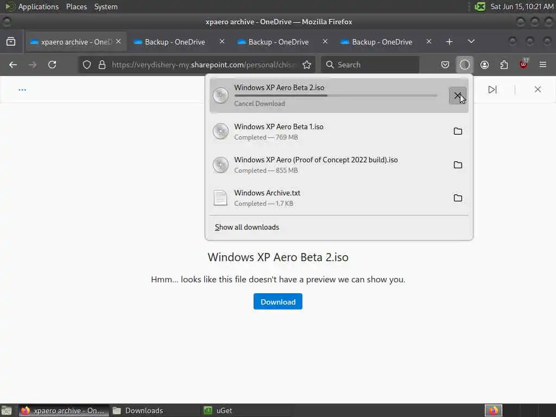Close the third tab Backup - OneDrive

(325, 41)
